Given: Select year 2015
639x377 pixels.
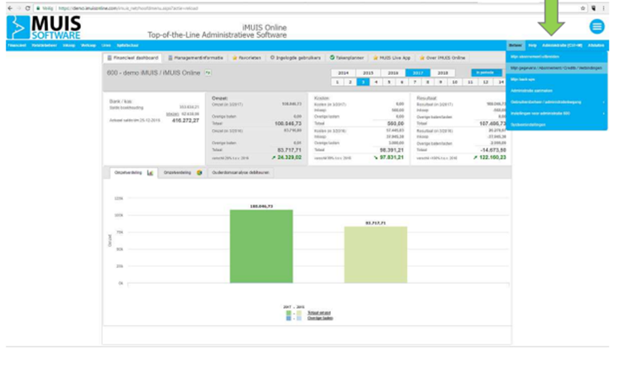Looking at the screenshot, I should (368, 73).
